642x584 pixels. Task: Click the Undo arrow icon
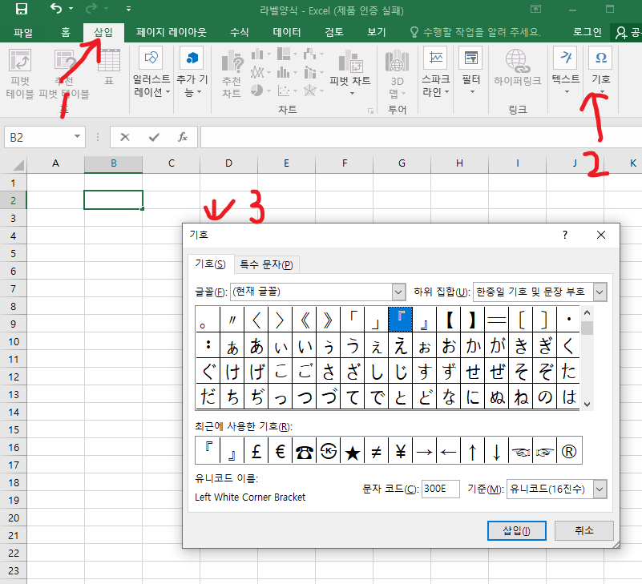(55, 8)
